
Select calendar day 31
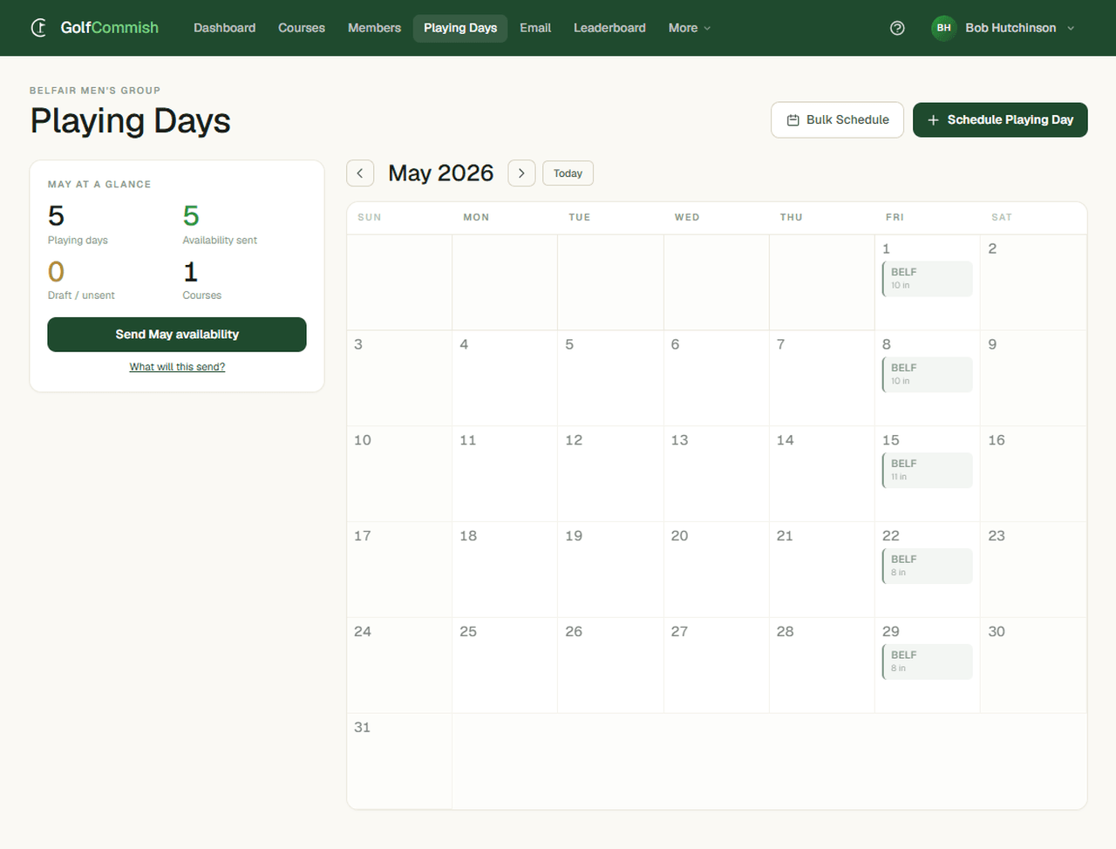[x=399, y=762]
